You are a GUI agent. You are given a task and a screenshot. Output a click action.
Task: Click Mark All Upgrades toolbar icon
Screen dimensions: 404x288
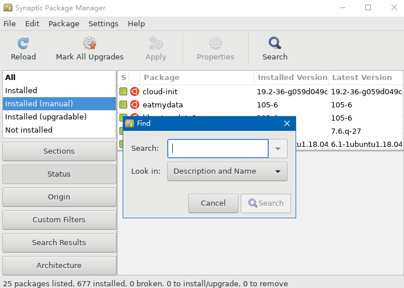[90, 43]
